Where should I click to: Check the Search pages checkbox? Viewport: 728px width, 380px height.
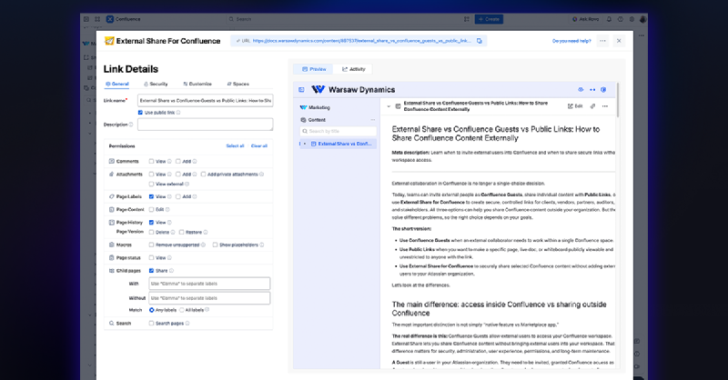tap(151, 324)
